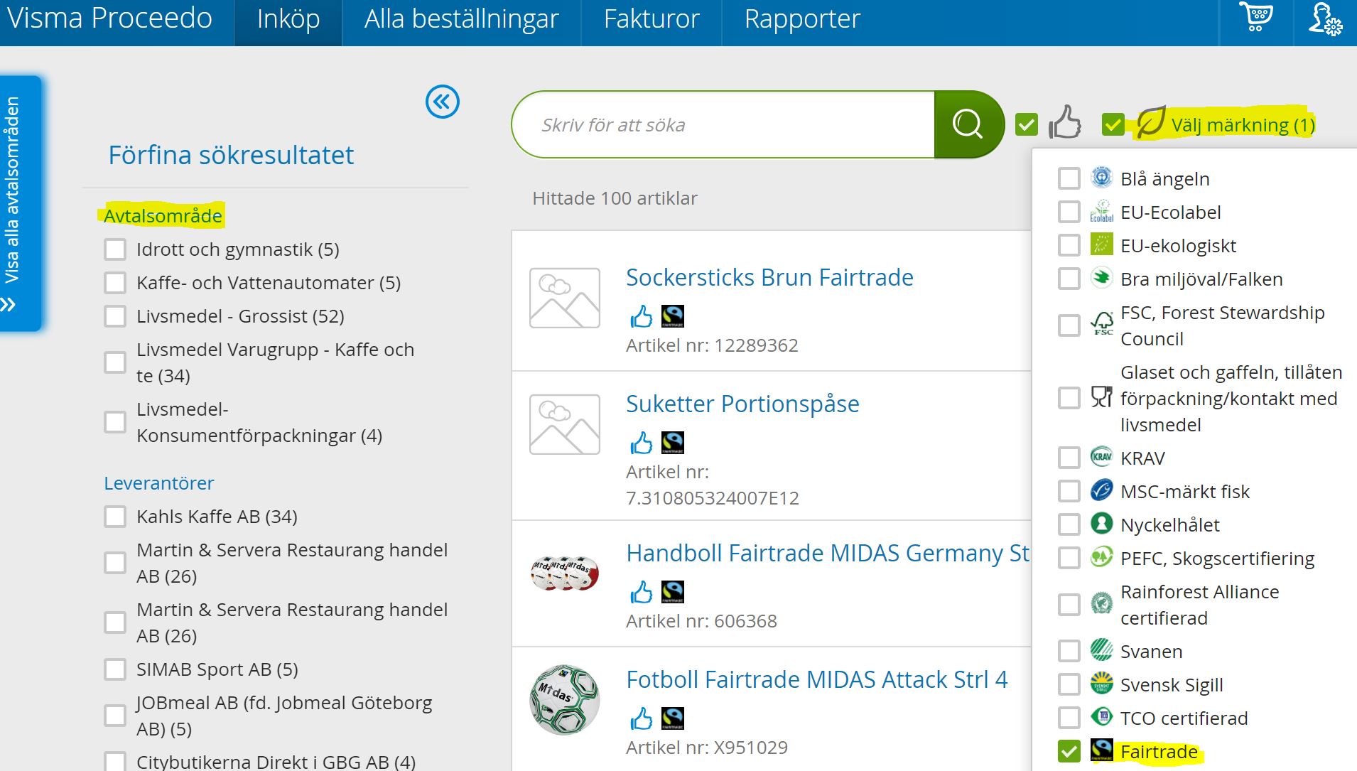This screenshot has height=771, width=1357.
Task: Click the green EU-ekologiskt leaf icon
Action: 1101,244
